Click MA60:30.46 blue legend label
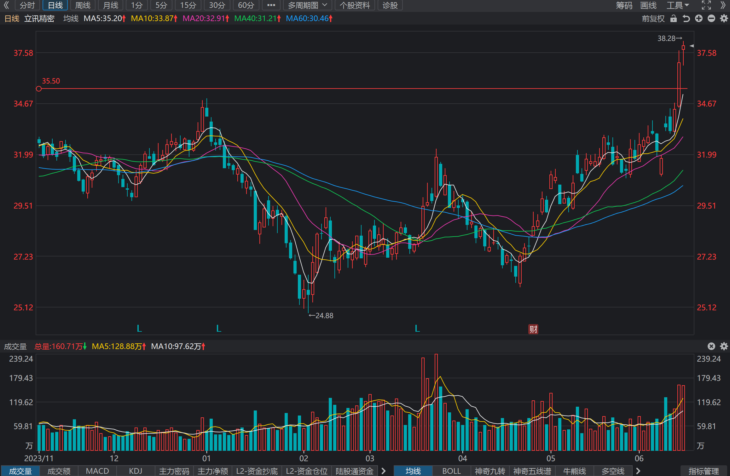Image resolution: width=730 pixels, height=476 pixels. [x=309, y=19]
